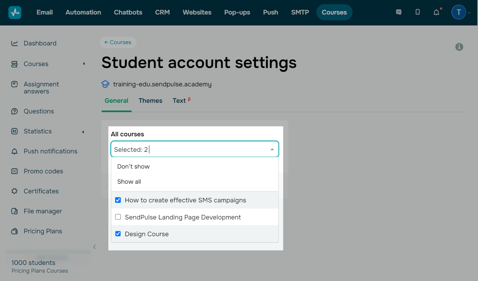Screen dimensions: 478x281
Task: Go back via the Courses link
Action: [118, 42]
